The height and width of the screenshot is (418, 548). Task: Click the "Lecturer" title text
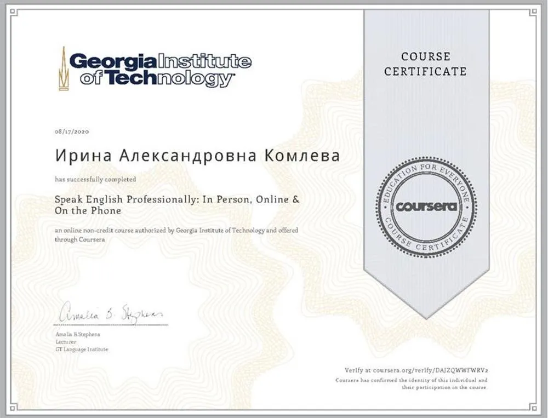[66, 342]
